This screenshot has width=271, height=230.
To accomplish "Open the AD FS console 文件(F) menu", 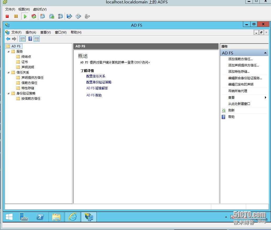I will coord(17,32).
